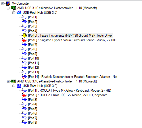Screen dimensions: 142x128
Task: Collapse the second USB-Root-Hub (USB 3.0) node
Action: point(14,86)
